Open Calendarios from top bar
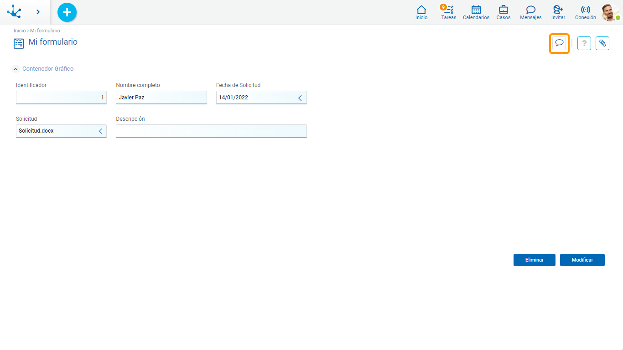Image resolution: width=623 pixels, height=350 pixels. [x=476, y=12]
